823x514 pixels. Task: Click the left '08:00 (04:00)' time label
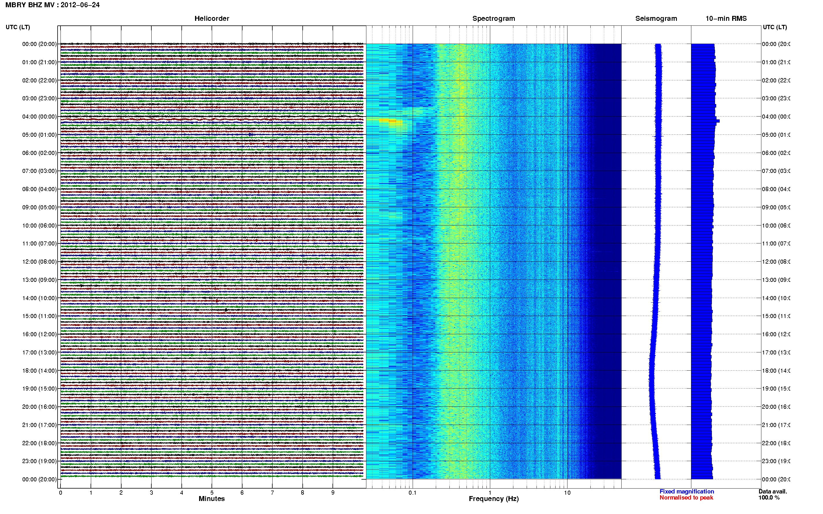click(x=39, y=189)
